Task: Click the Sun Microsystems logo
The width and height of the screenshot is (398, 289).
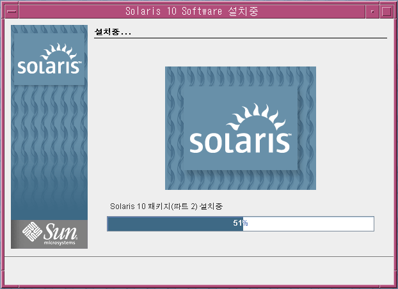Action: coord(49,234)
